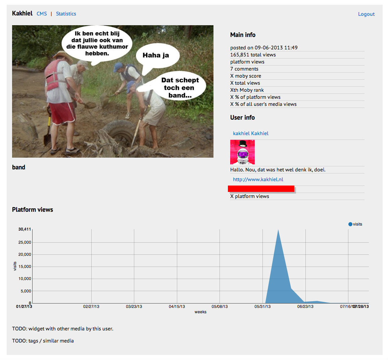Click the Kakhiel brand title
This screenshot has height=360, width=388.
pos(22,13)
